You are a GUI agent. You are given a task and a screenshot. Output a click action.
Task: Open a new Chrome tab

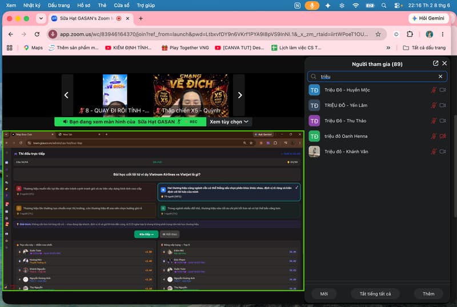tap(141, 18)
